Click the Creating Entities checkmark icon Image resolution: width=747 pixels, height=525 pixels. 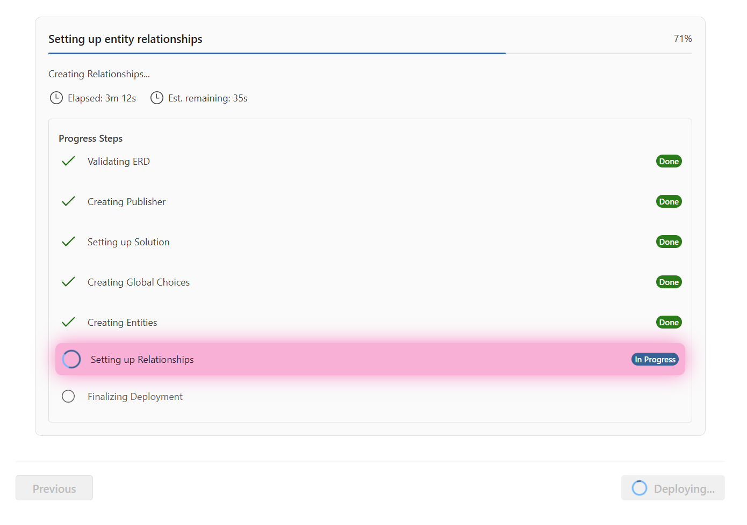coord(68,322)
